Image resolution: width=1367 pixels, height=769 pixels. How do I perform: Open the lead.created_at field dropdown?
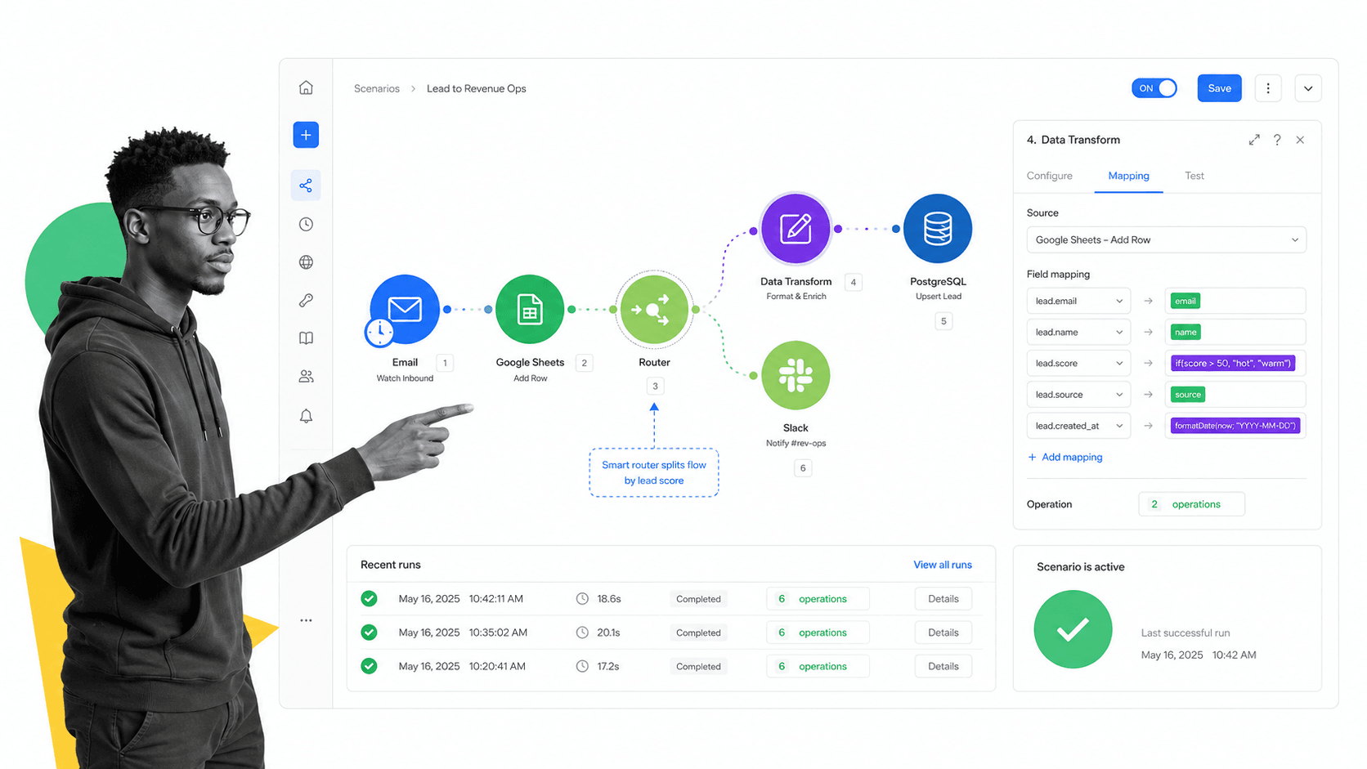tap(1078, 426)
